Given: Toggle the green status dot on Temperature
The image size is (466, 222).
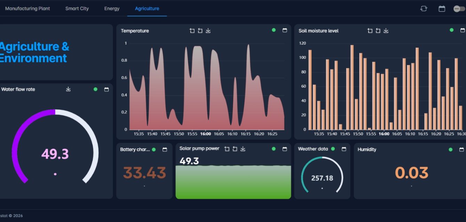Looking at the screenshot, I should tap(274, 30).
